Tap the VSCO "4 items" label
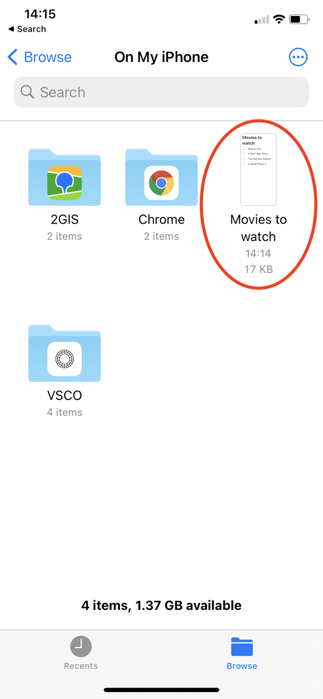The image size is (323, 699). 65,412
